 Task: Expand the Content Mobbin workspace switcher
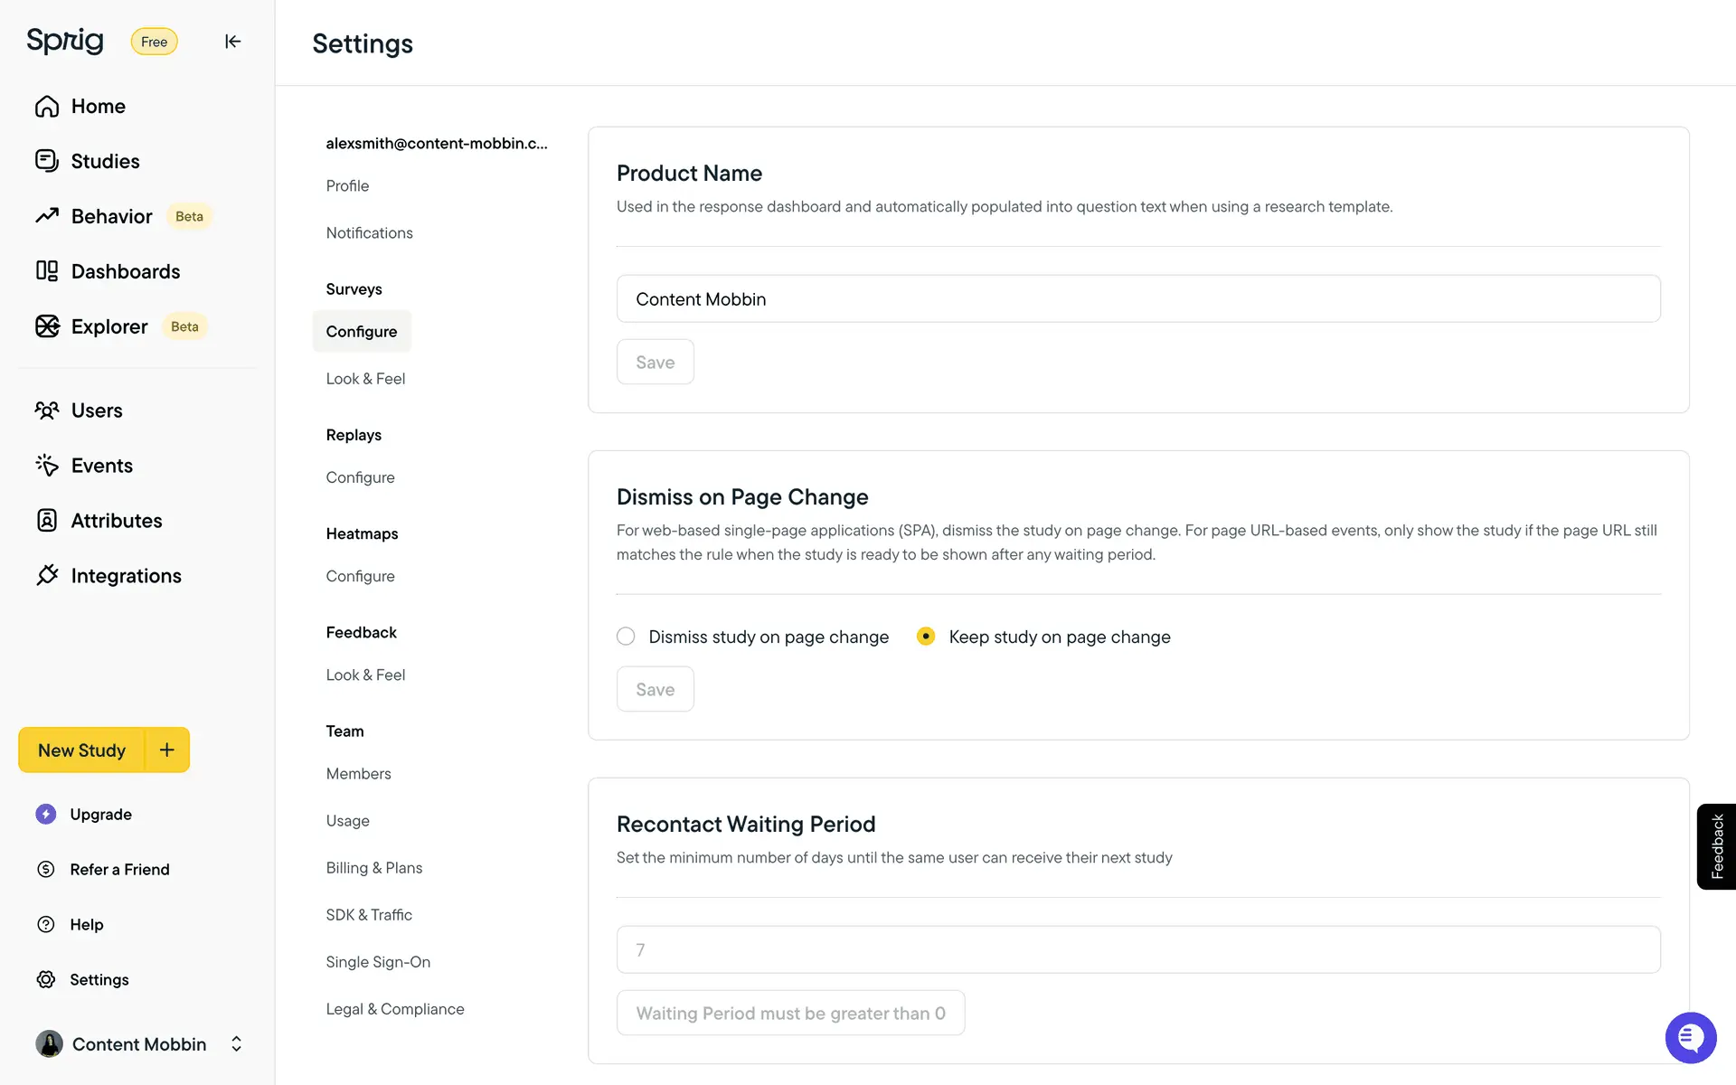click(236, 1044)
